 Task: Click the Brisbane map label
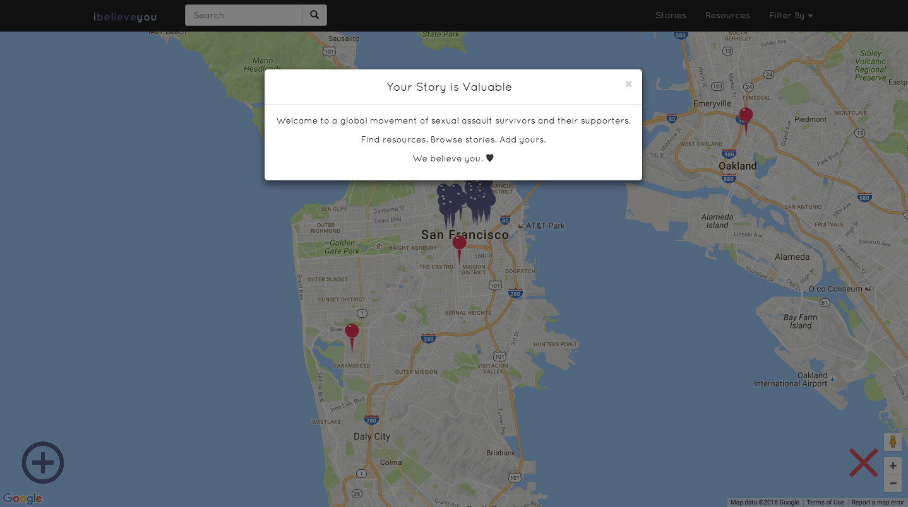(x=501, y=453)
